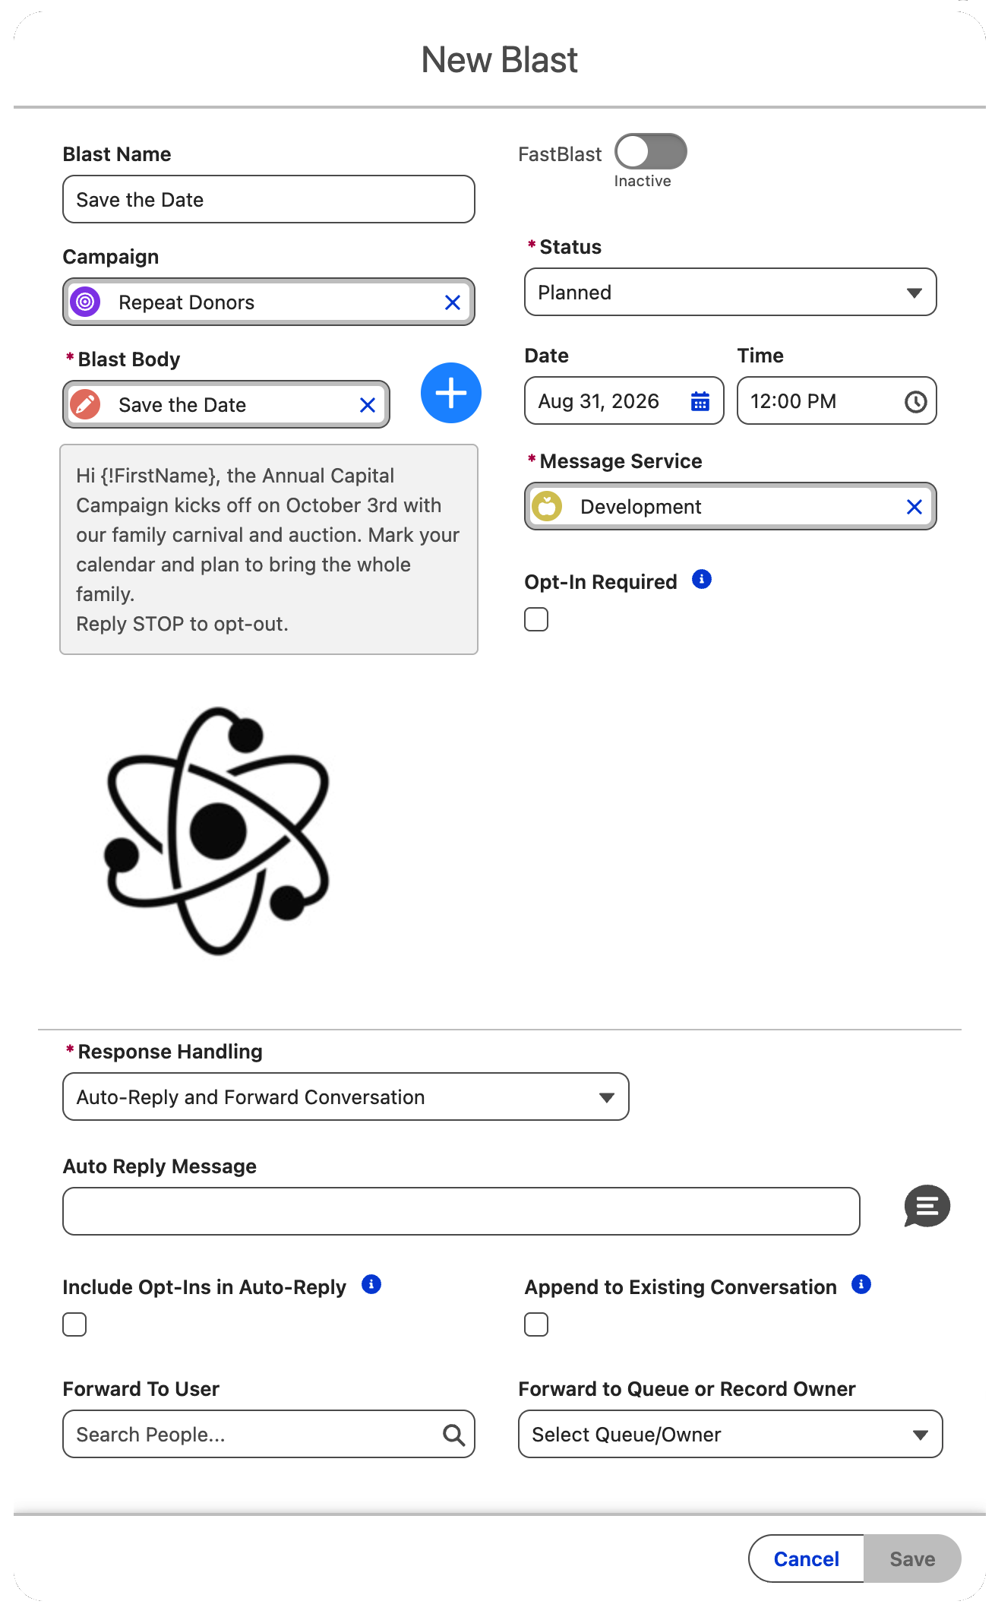This screenshot has width=995, height=1617.
Task: Click the Cancel button
Action: 806,1558
